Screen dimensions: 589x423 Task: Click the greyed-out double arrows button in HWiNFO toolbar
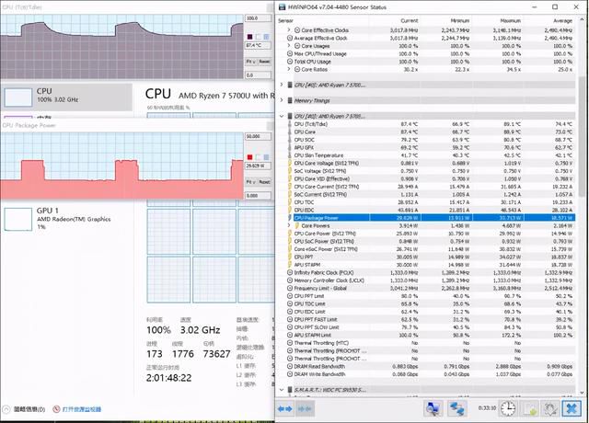pyautogui.click(x=305, y=408)
